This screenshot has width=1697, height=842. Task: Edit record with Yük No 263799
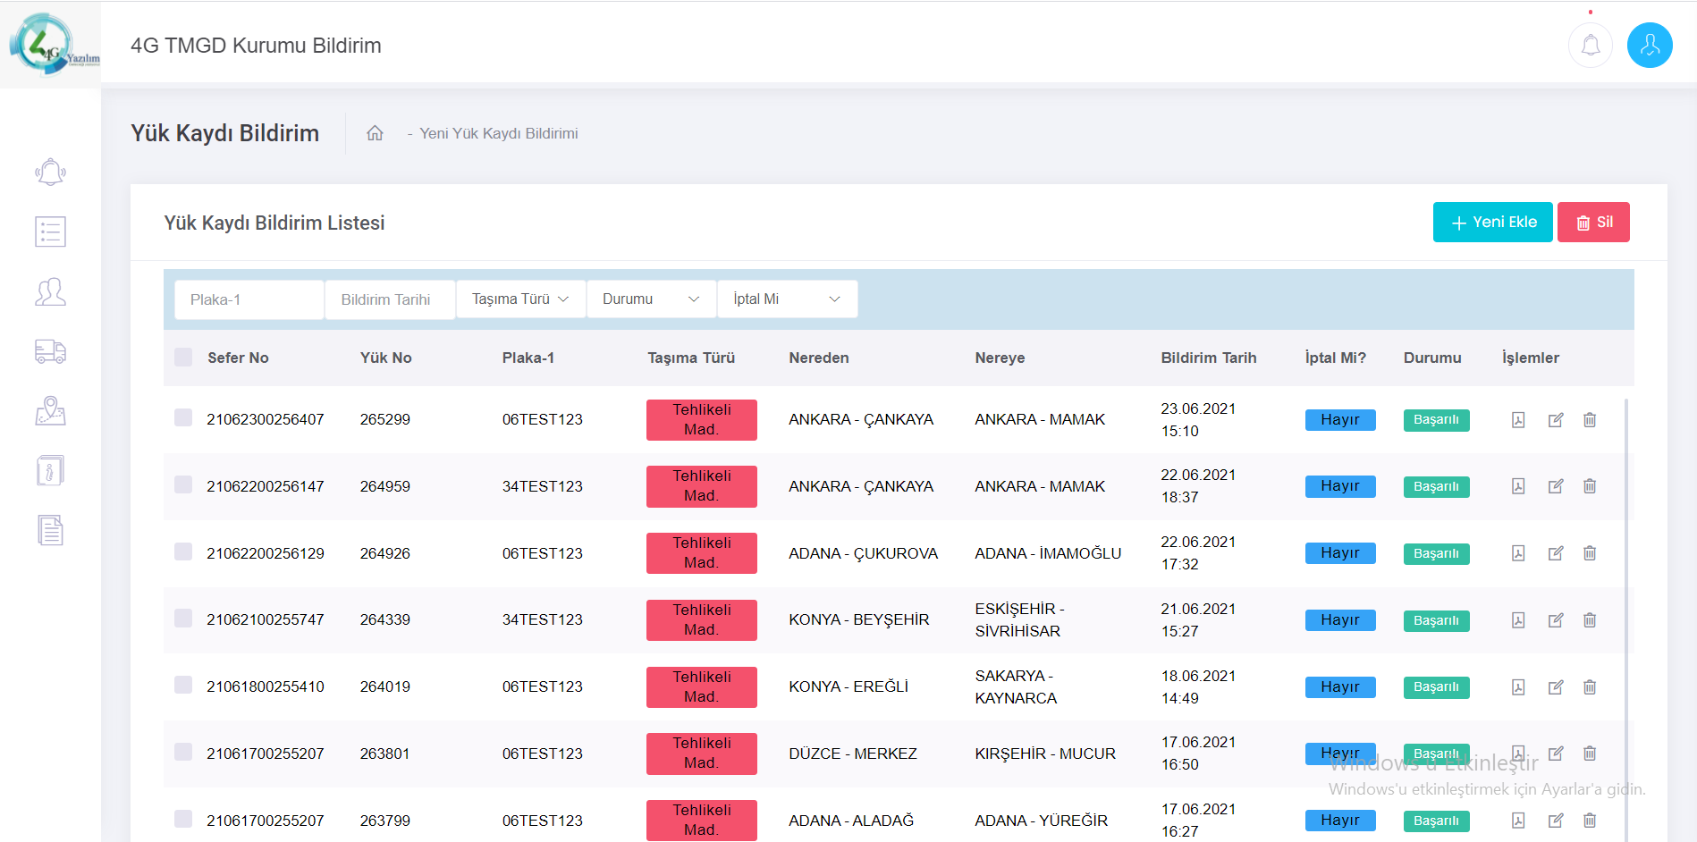[x=1556, y=821]
